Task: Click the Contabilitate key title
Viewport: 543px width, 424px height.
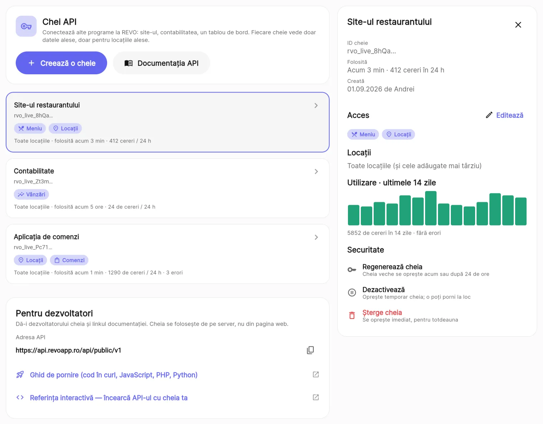Action: pyautogui.click(x=34, y=171)
